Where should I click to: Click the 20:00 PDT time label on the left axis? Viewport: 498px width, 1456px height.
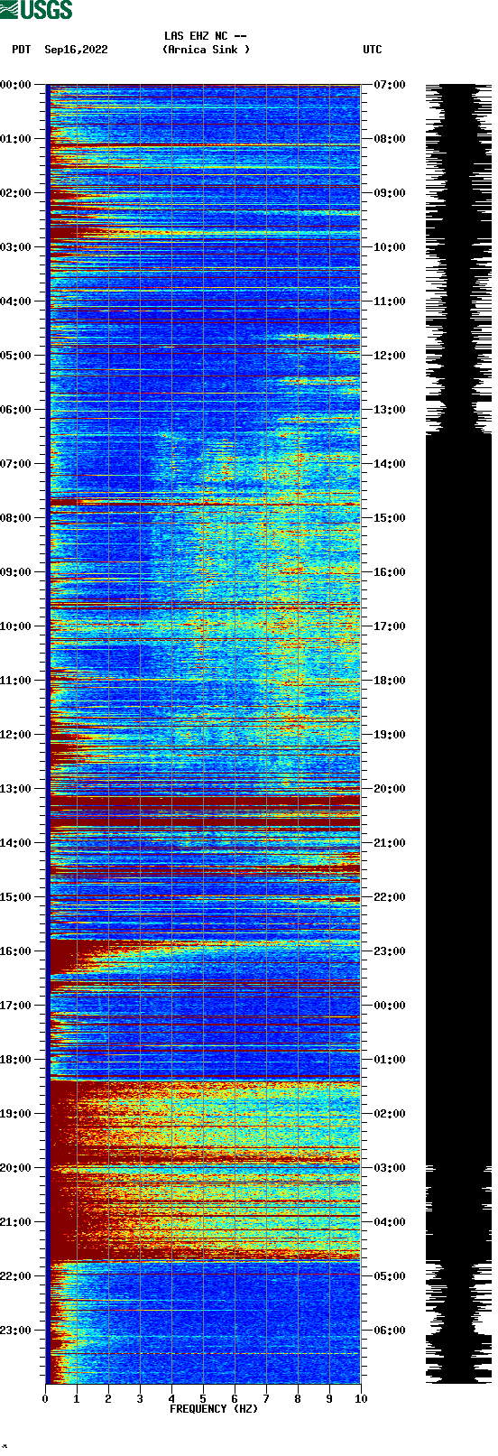click(x=15, y=1168)
